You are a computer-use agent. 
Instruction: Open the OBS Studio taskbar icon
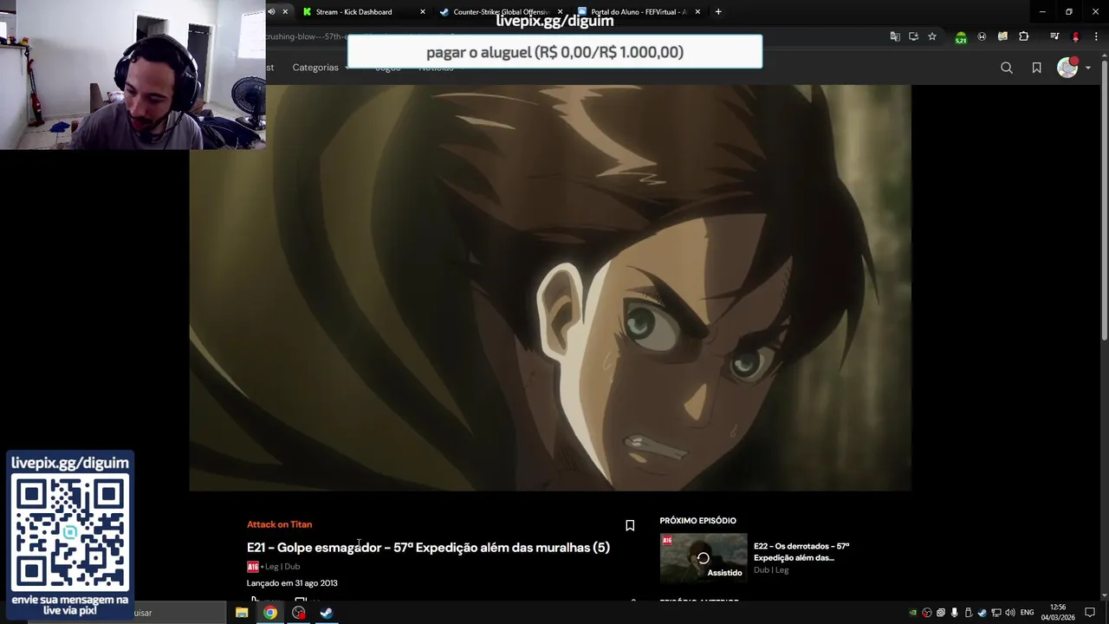coord(299,613)
